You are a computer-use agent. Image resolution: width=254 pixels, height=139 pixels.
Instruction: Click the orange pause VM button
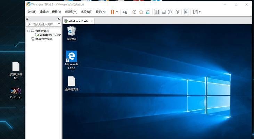point(113,12)
